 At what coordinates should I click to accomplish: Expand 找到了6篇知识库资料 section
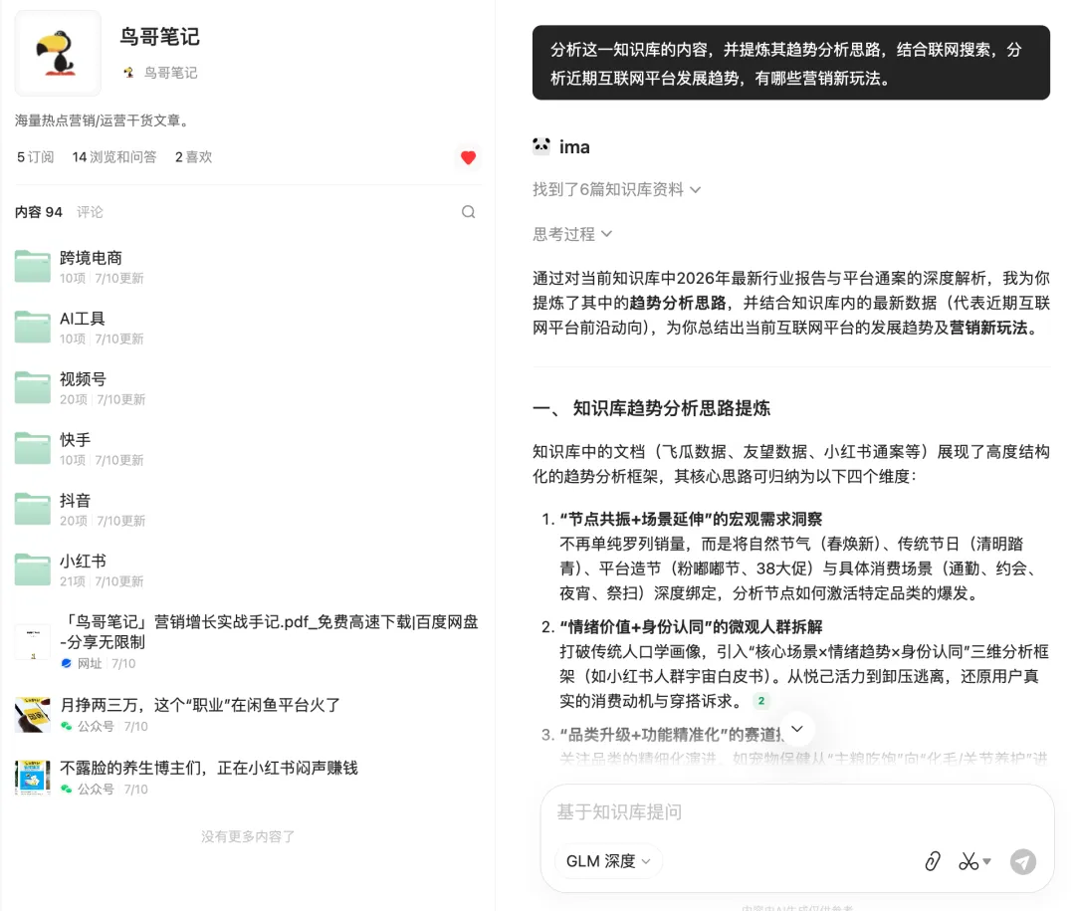[616, 189]
